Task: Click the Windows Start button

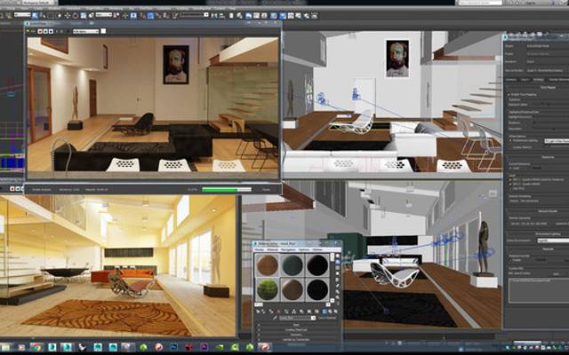Action: [x=5, y=347]
